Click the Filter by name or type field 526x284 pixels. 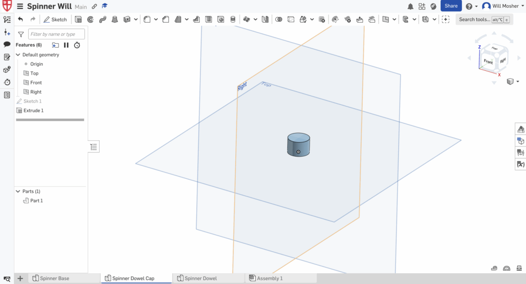[57, 34]
